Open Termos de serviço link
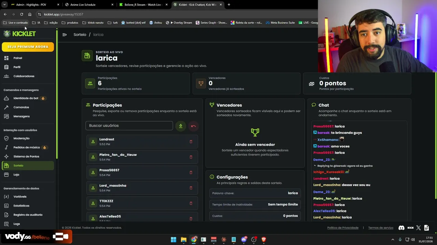Image resolution: width=437 pixels, height=245 pixels. click(x=381, y=228)
